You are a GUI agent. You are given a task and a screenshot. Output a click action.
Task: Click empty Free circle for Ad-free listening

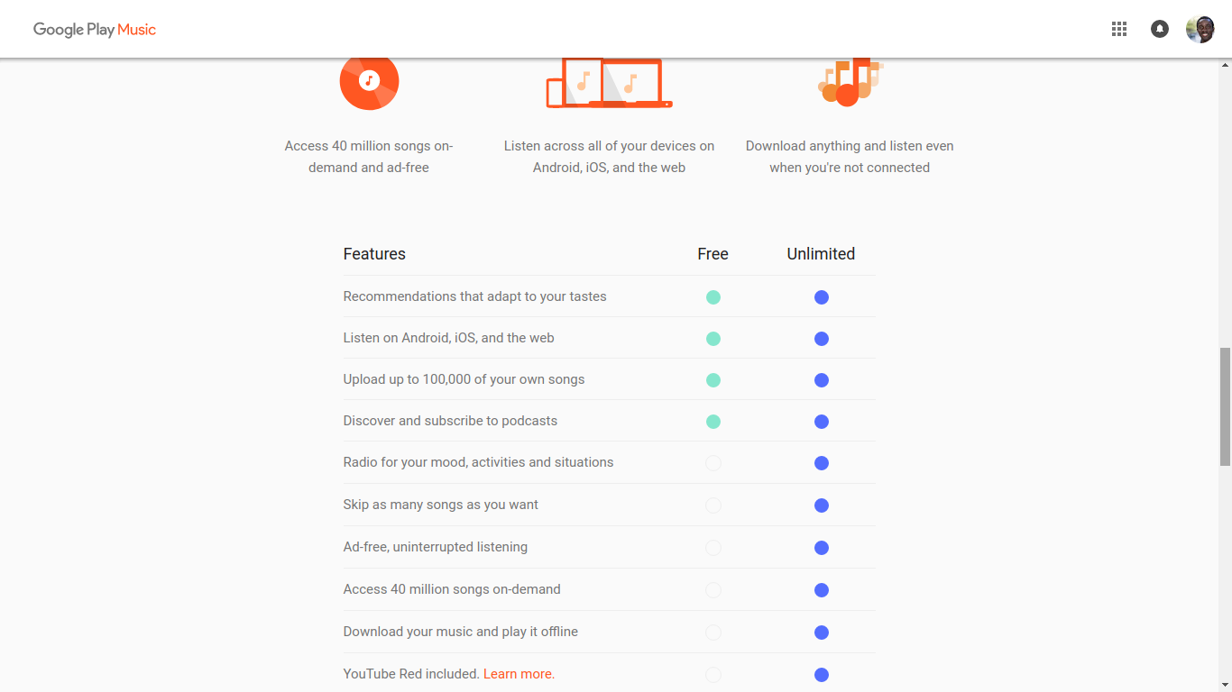point(713,548)
